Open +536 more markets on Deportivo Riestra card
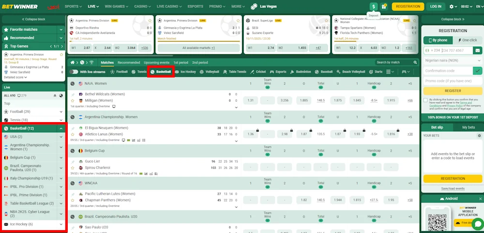This screenshot has height=233, width=484. coord(144,48)
